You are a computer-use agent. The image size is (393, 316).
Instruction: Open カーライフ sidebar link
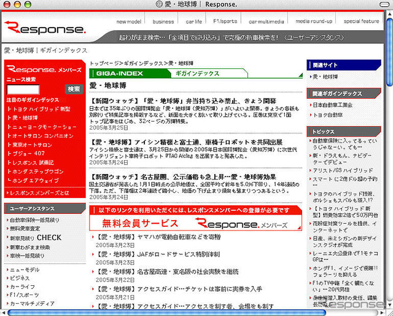(x=21, y=286)
